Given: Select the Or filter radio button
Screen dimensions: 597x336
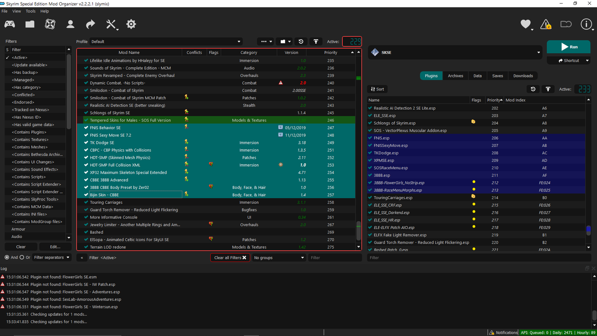Looking at the screenshot, I should [22, 257].
